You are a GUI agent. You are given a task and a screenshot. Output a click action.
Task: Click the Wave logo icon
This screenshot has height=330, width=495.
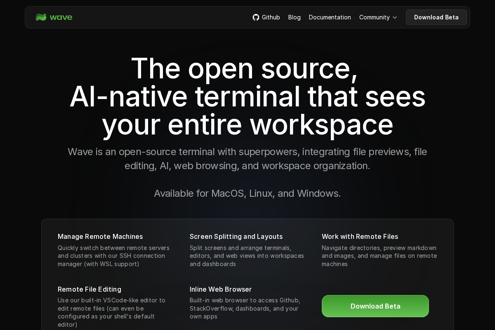(41, 17)
